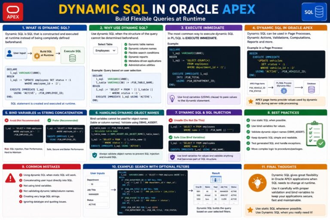Click the blue SQL database logo
Image resolution: width=330 pixels, height=220 pixels.
tap(314, 12)
